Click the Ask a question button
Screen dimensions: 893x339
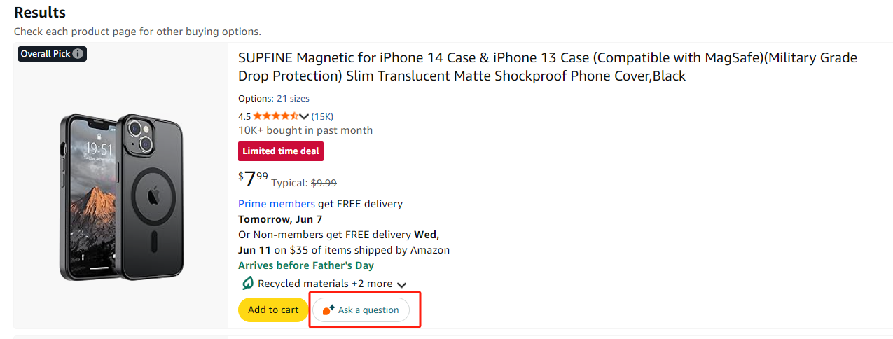coord(361,310)
